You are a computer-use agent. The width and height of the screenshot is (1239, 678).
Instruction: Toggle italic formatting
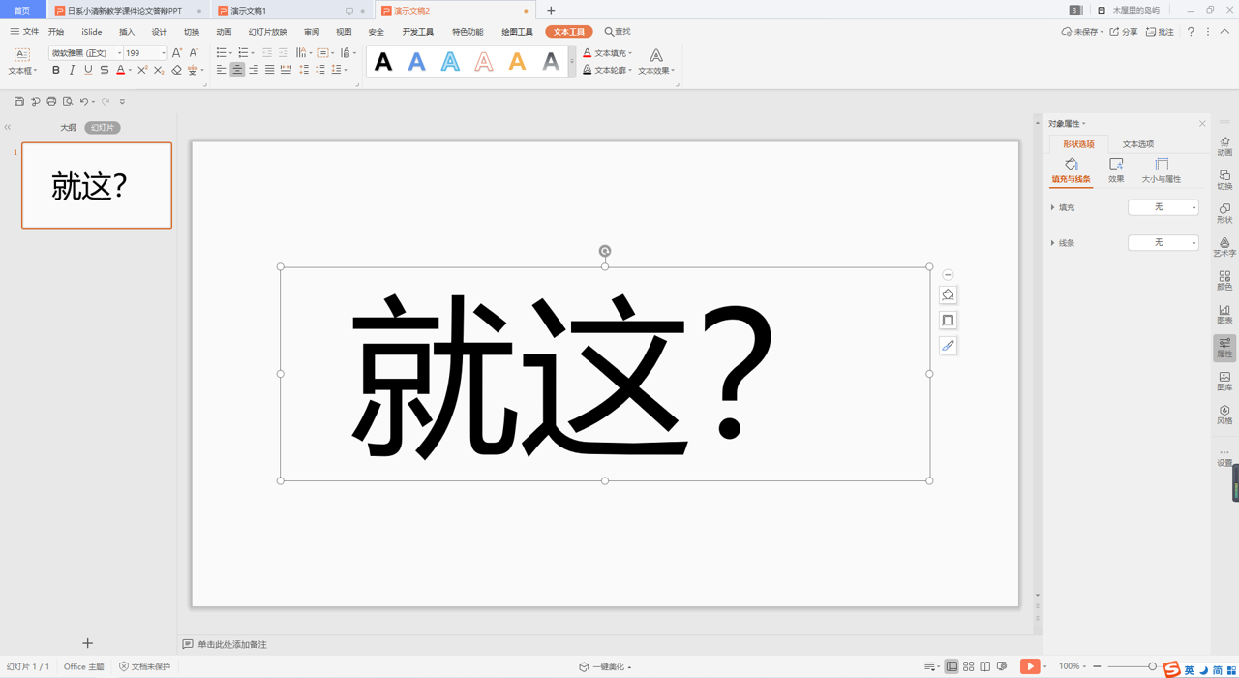[72, 70]
